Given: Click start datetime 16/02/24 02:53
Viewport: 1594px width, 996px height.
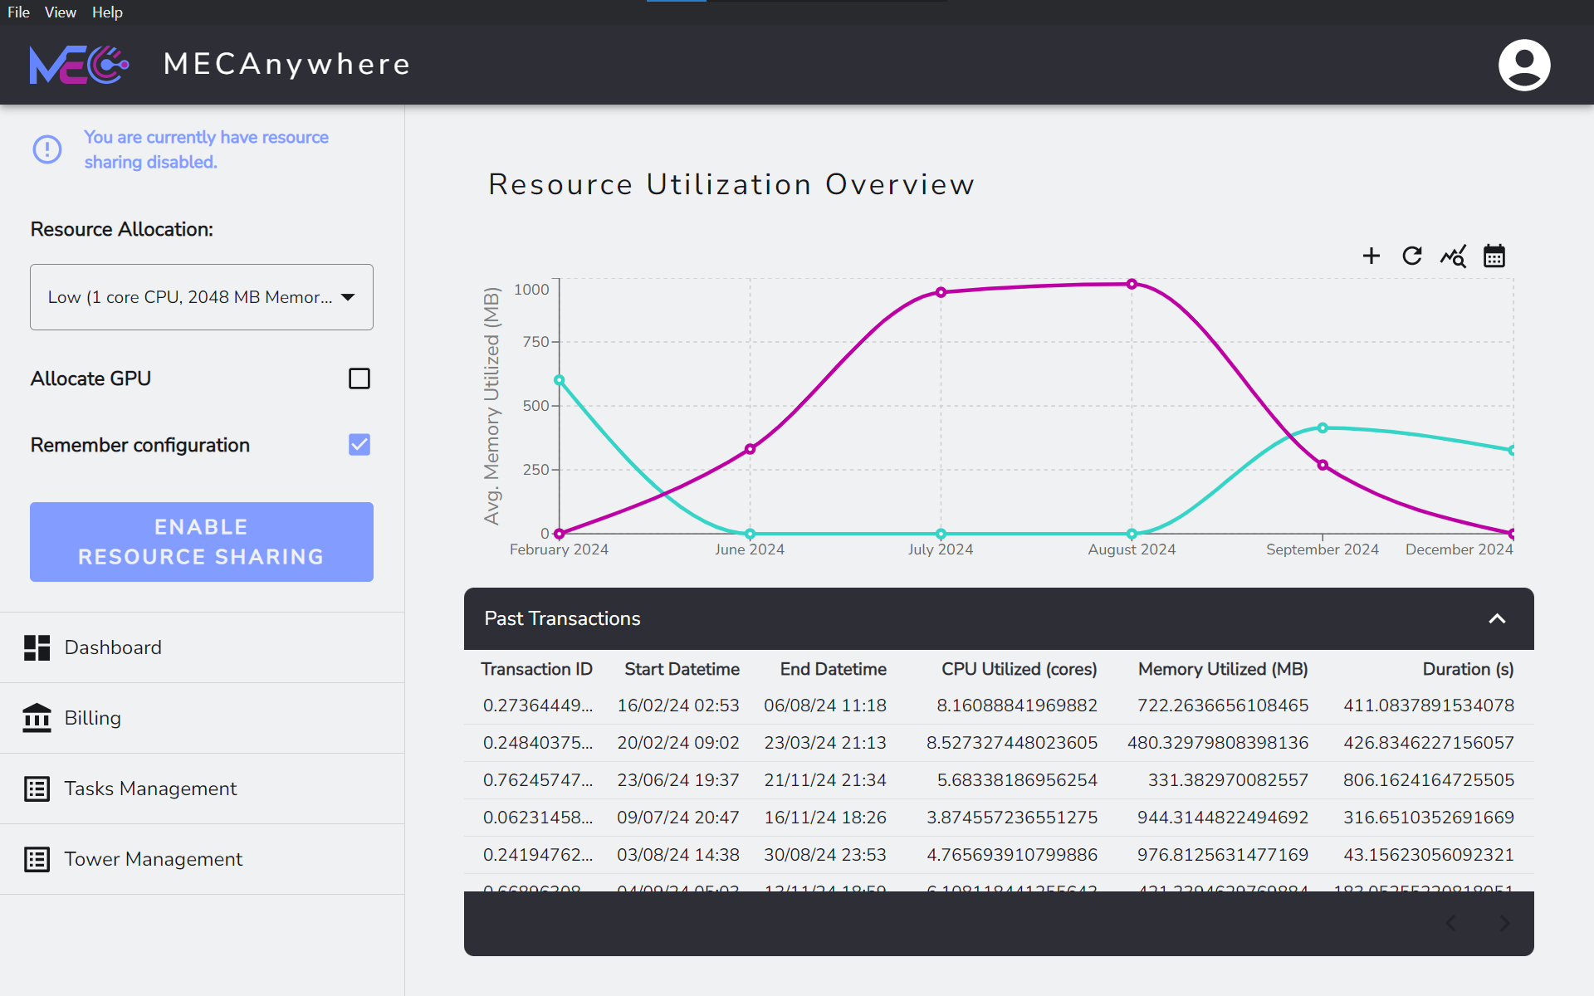Looking at the screenshot, I should [x=677, y=705].
